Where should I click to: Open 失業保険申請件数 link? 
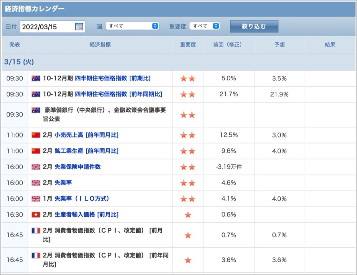point(78,167)
